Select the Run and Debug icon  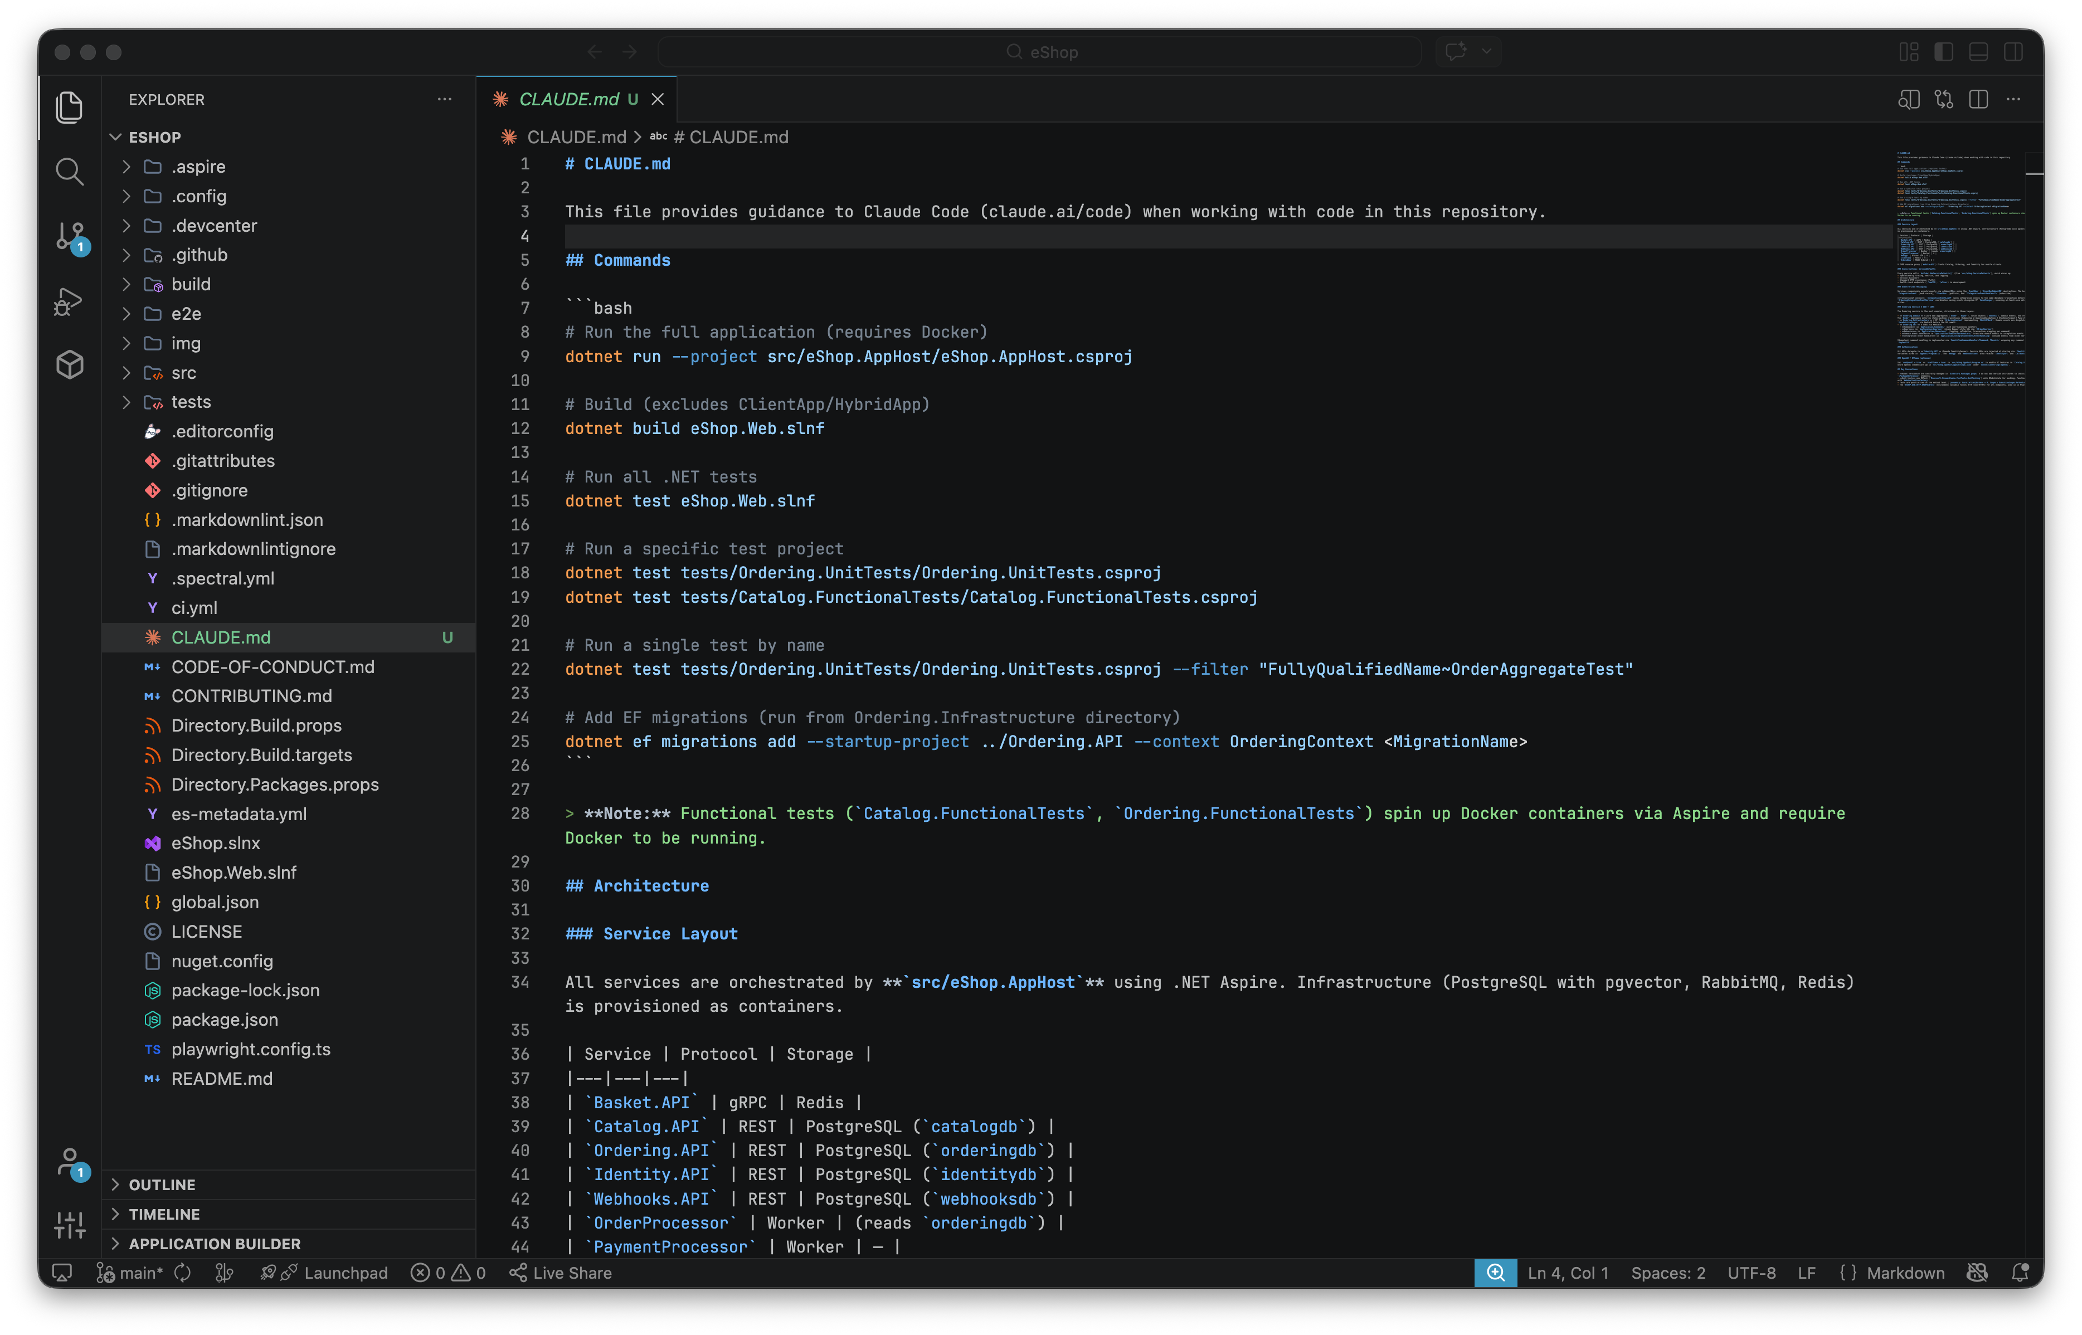[x=69, y=301]
